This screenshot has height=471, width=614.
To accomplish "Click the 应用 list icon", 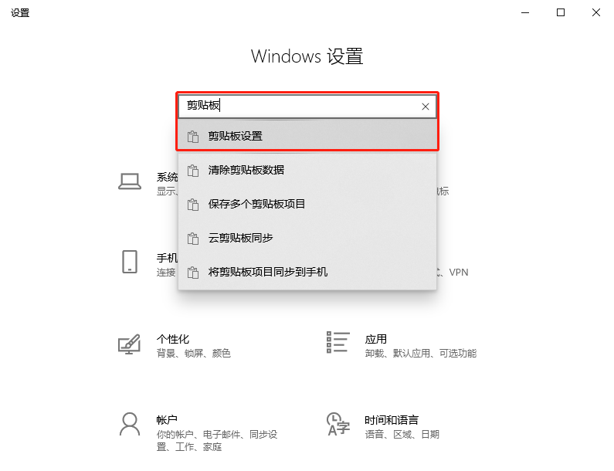I will pyautogui.click(x=338, y=342).
